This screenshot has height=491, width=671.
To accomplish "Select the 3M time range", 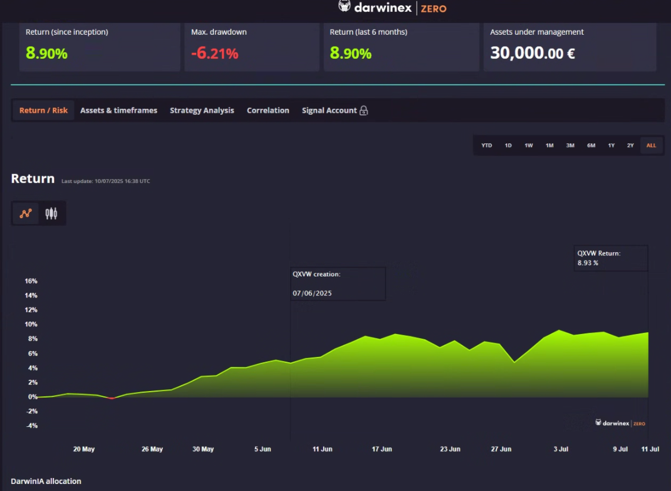I will [570, 145].
